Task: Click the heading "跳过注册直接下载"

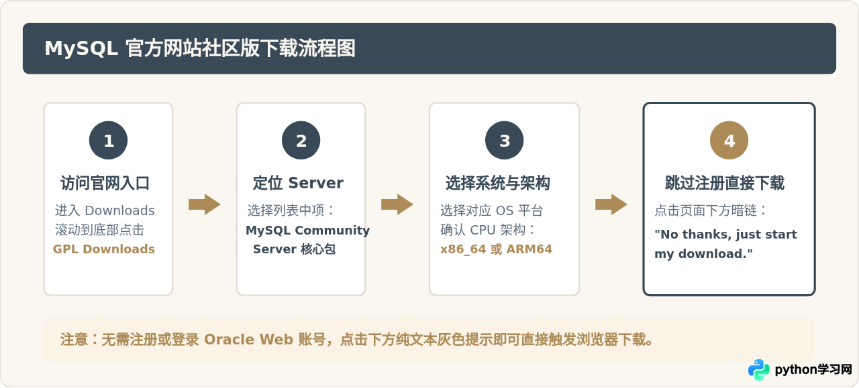Action: coord(725,183)
